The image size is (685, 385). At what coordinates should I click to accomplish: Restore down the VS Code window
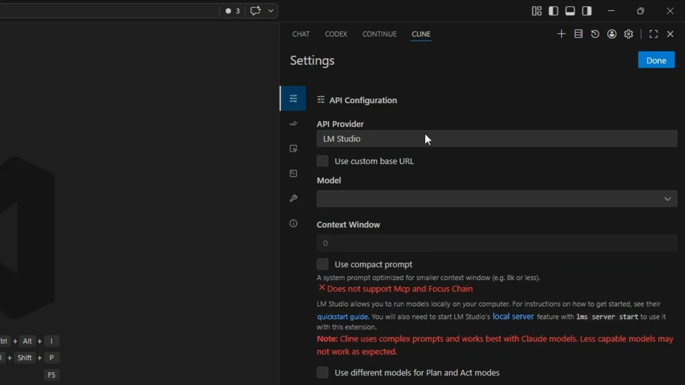tap(640, 11)
